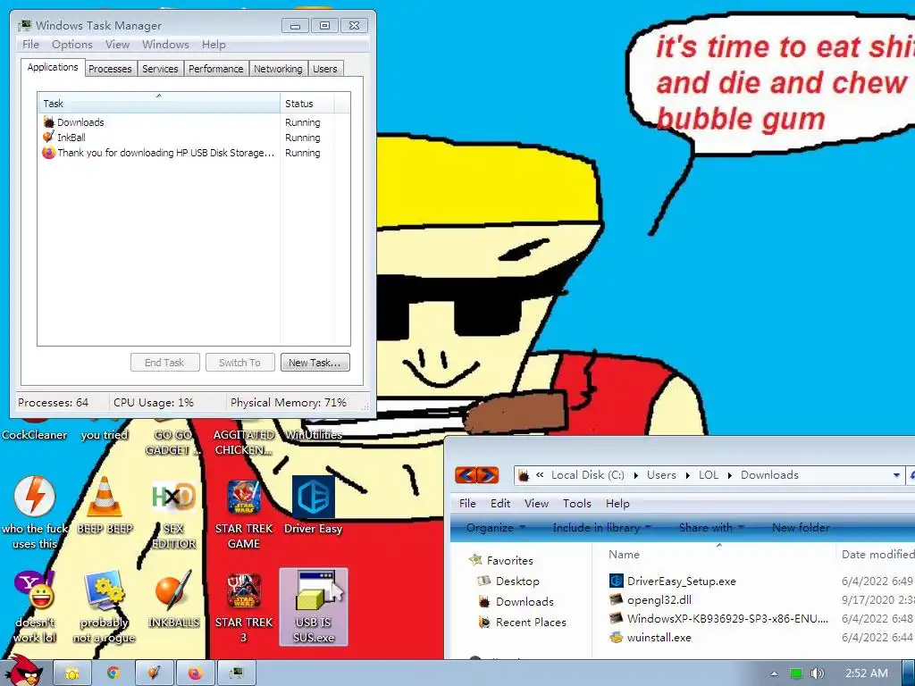Open the Networking tab
Viewport: 915px width, 686px height.
[278, 69]
